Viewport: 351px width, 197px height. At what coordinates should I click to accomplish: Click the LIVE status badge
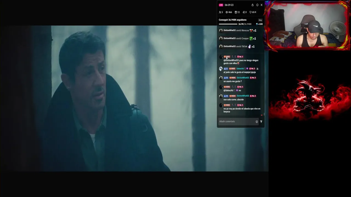click(221, 5)
